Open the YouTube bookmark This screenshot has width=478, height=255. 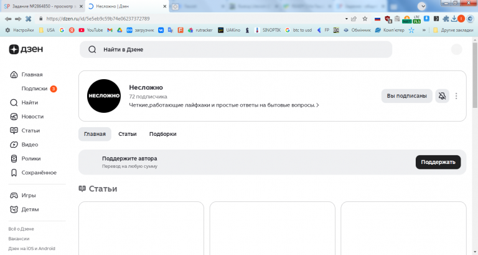tap(90, 30)
